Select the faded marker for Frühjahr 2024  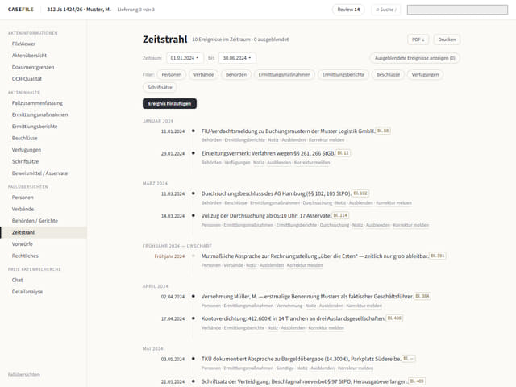[x=193, y=256]
